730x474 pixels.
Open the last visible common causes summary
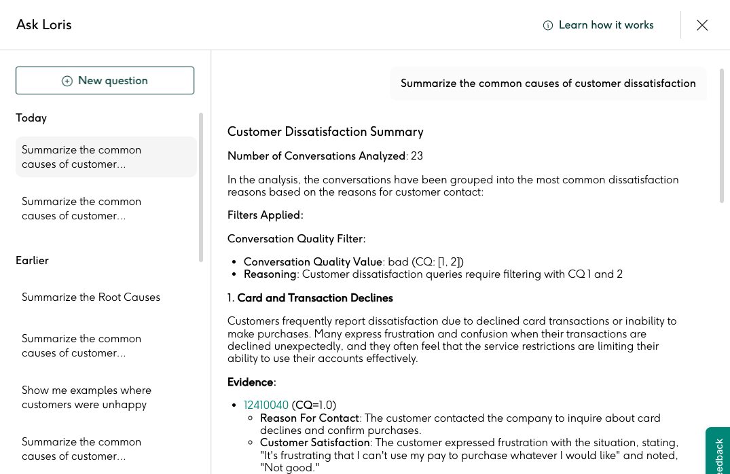point(106,449)
